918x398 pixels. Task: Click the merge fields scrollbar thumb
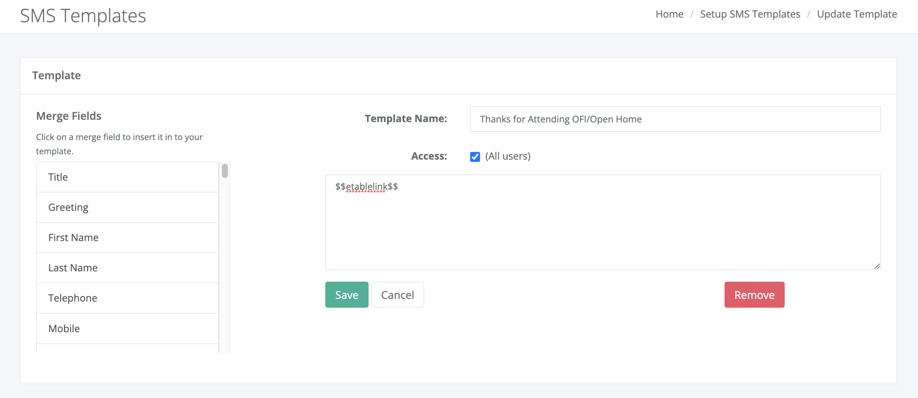[x=225, y=171]
